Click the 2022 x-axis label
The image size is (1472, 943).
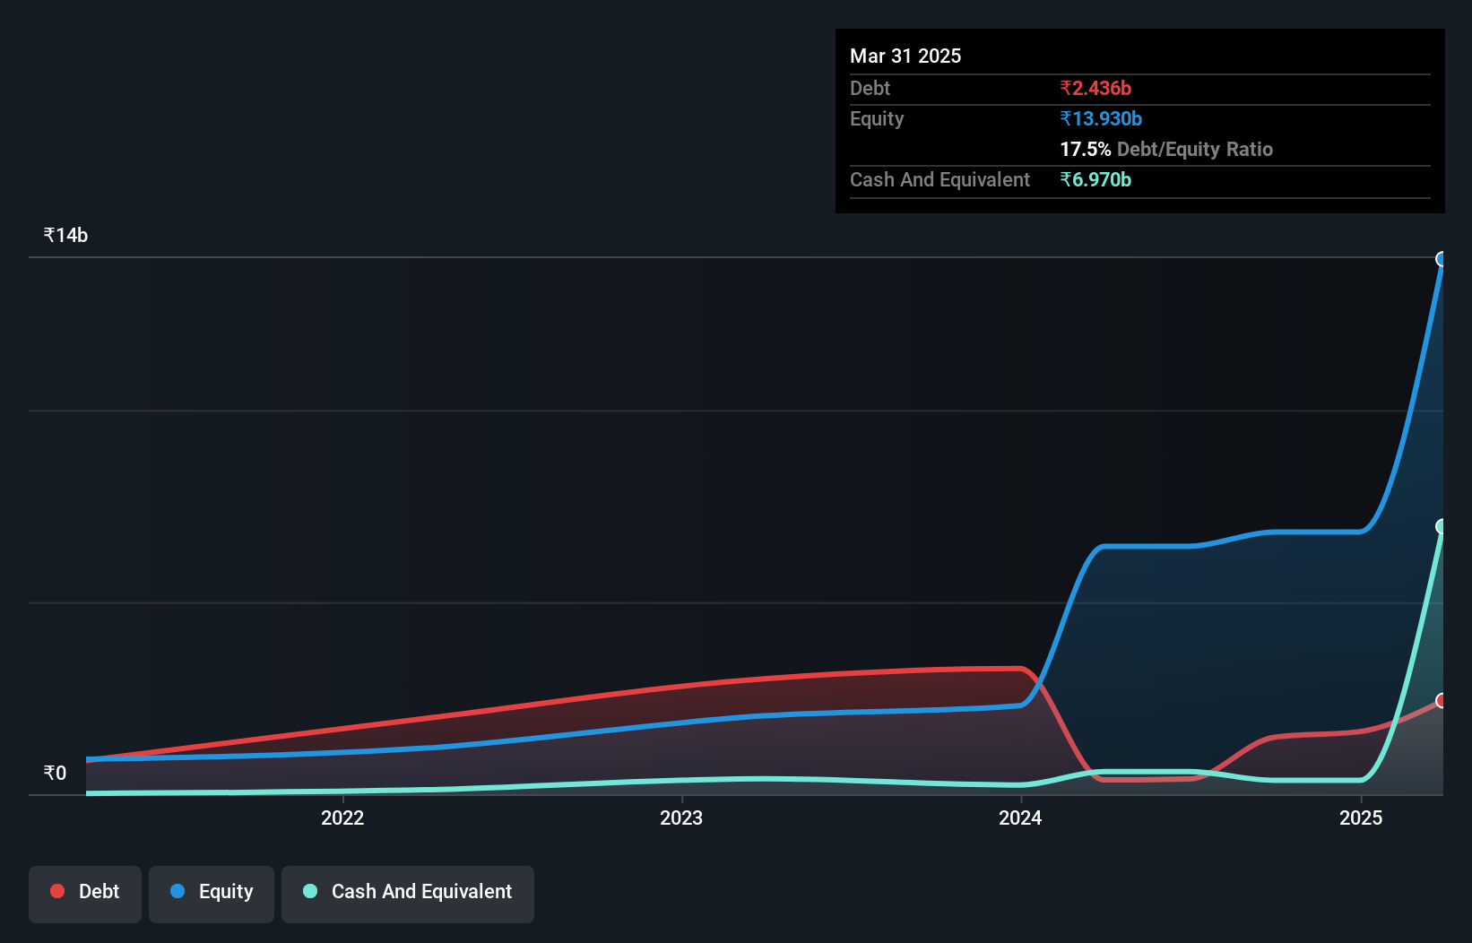tap(342, 818)
